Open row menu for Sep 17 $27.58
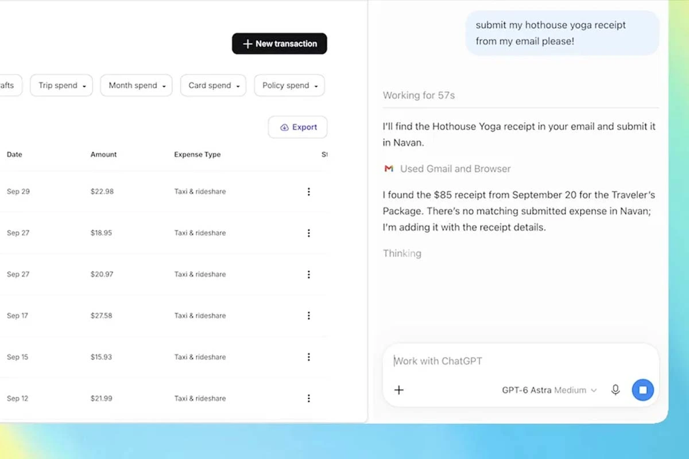The width and height of the screenshot is (689, 459). [x=309, y=316]
